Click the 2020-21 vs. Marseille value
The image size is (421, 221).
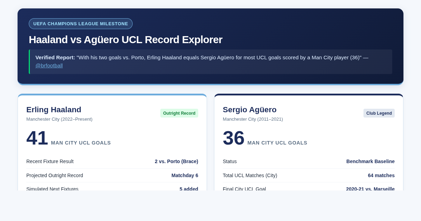point(370,189)
